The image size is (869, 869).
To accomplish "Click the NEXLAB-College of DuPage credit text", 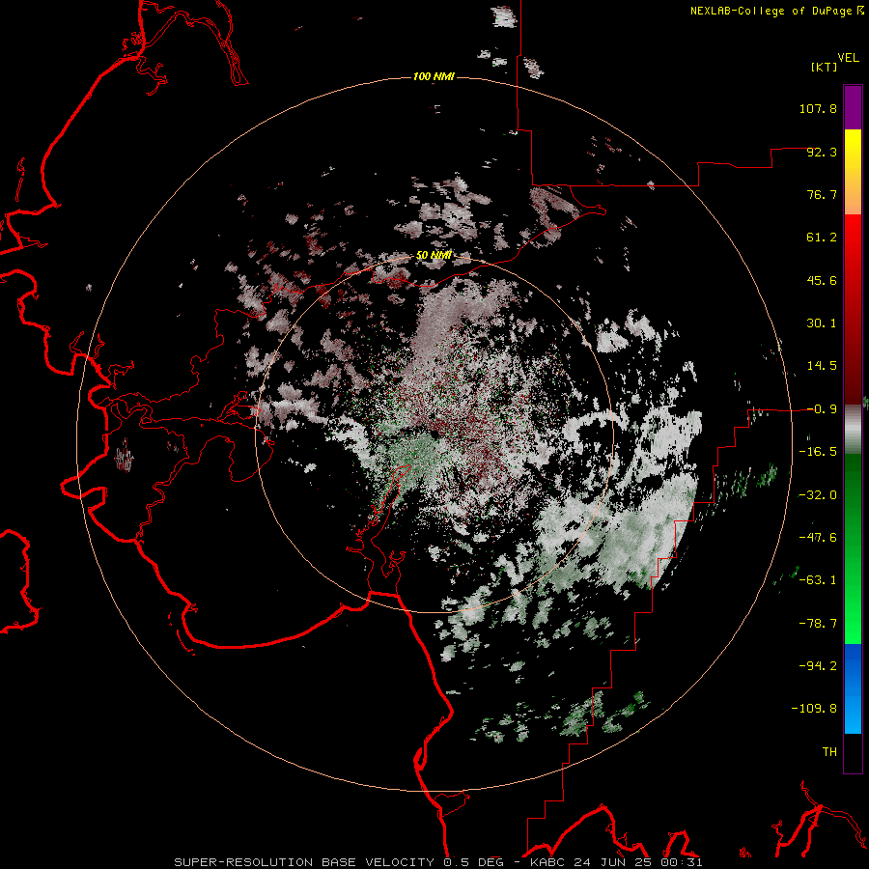I will point(772,11).
